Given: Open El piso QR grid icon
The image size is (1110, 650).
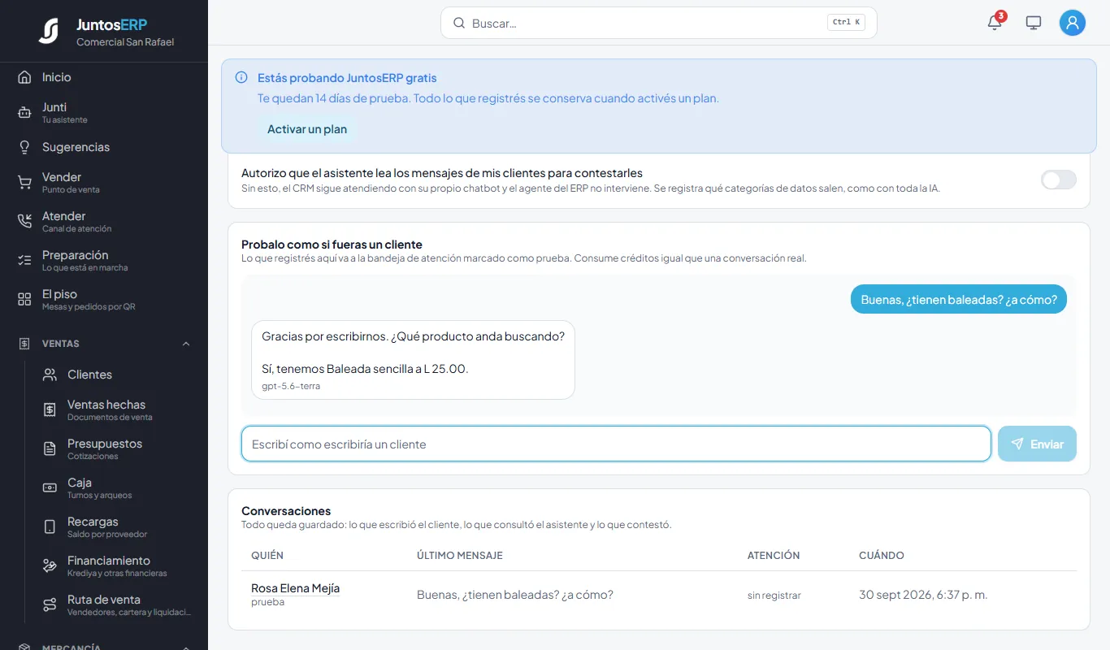Looking at the screenshot, I should [24, 300].
